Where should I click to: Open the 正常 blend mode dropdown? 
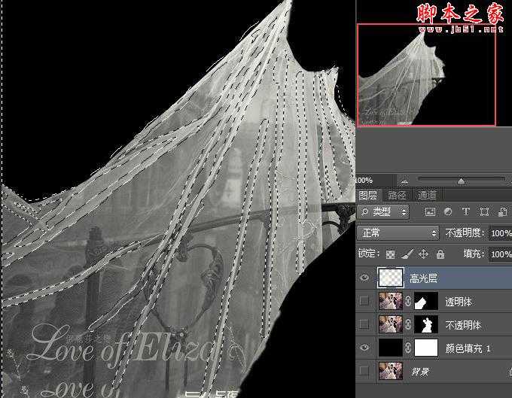pyautogui.click(x=398, y=233)
